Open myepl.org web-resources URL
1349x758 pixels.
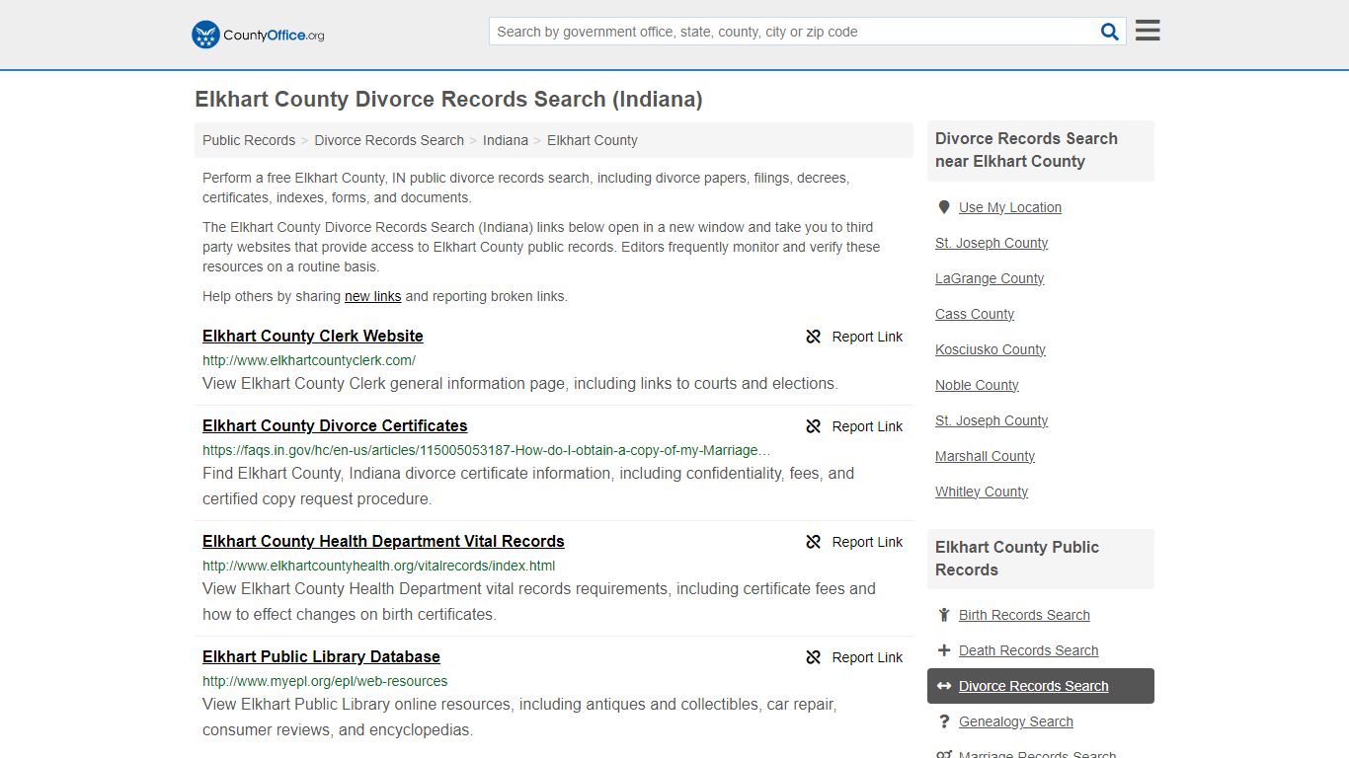325,681
